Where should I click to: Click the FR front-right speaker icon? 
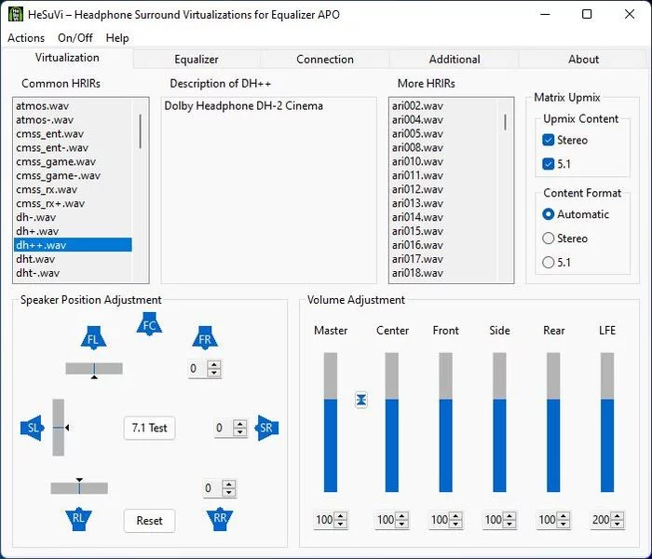tap(205, 339)
